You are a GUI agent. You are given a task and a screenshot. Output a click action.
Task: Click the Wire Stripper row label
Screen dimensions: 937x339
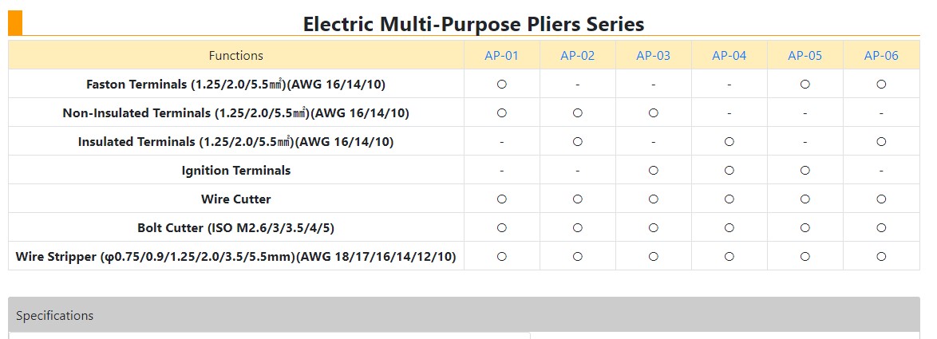[236, 257]
